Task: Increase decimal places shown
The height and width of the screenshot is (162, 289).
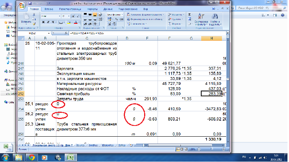Action: click(110, 24)
